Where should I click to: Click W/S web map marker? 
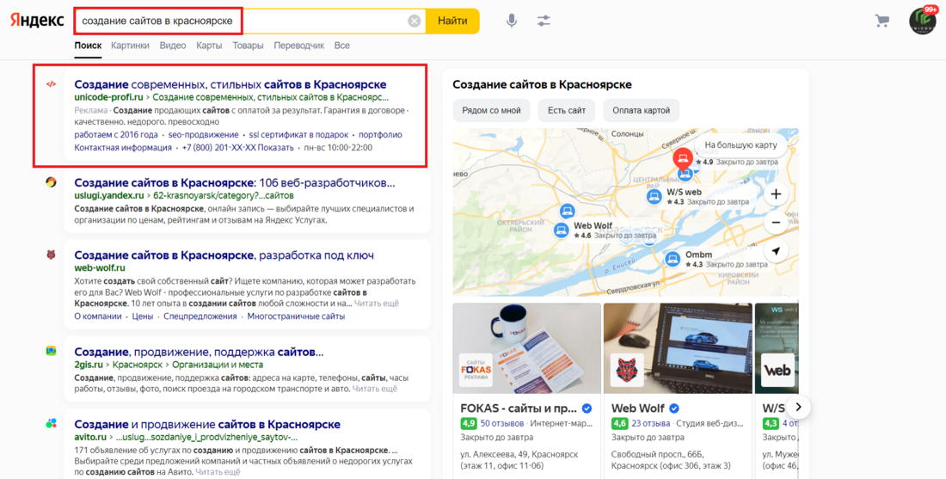(x=654, y=196)
